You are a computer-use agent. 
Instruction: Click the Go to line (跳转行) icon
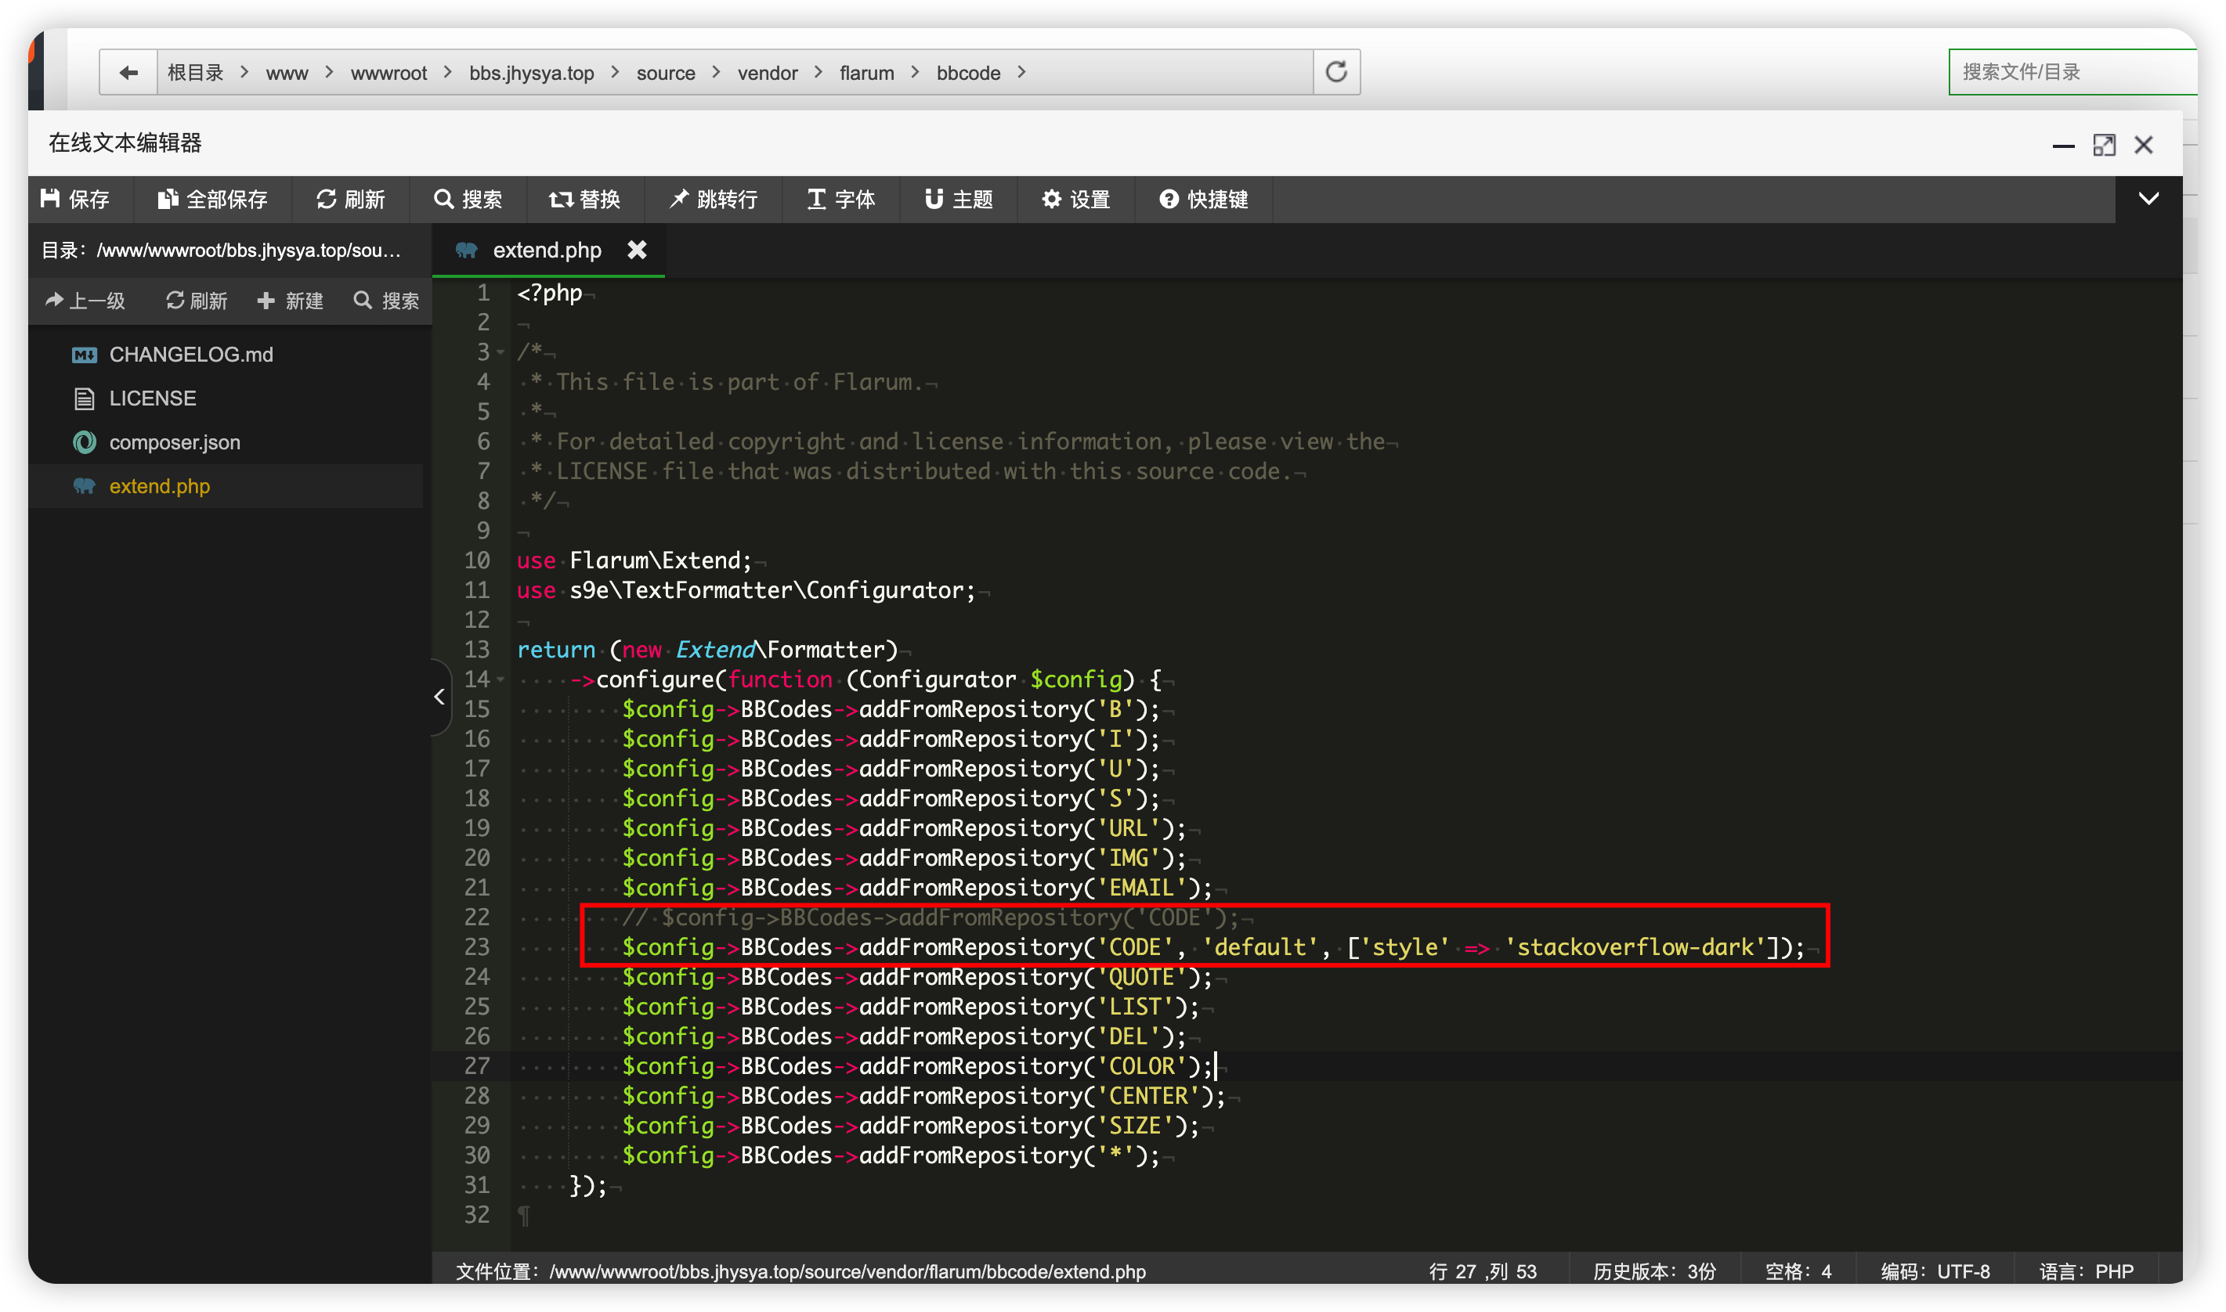click(679, 199)
